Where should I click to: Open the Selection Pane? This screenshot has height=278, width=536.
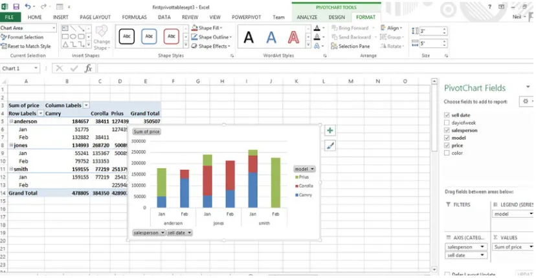pos(350,46)
